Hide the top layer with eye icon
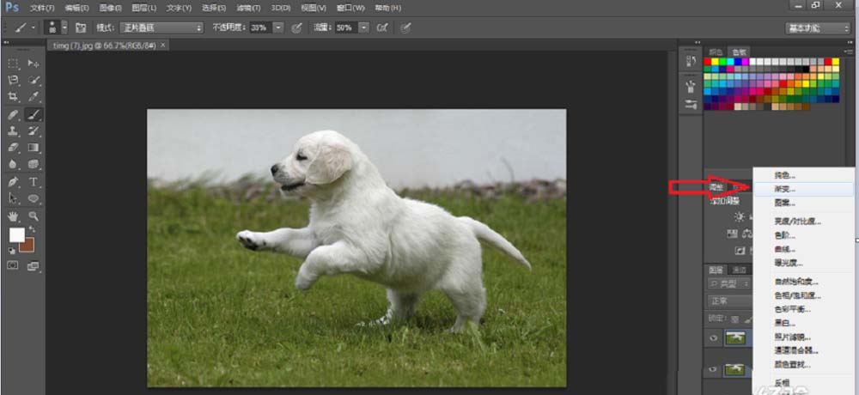Screen dimensions: 859x395 [x=715, y=338]
